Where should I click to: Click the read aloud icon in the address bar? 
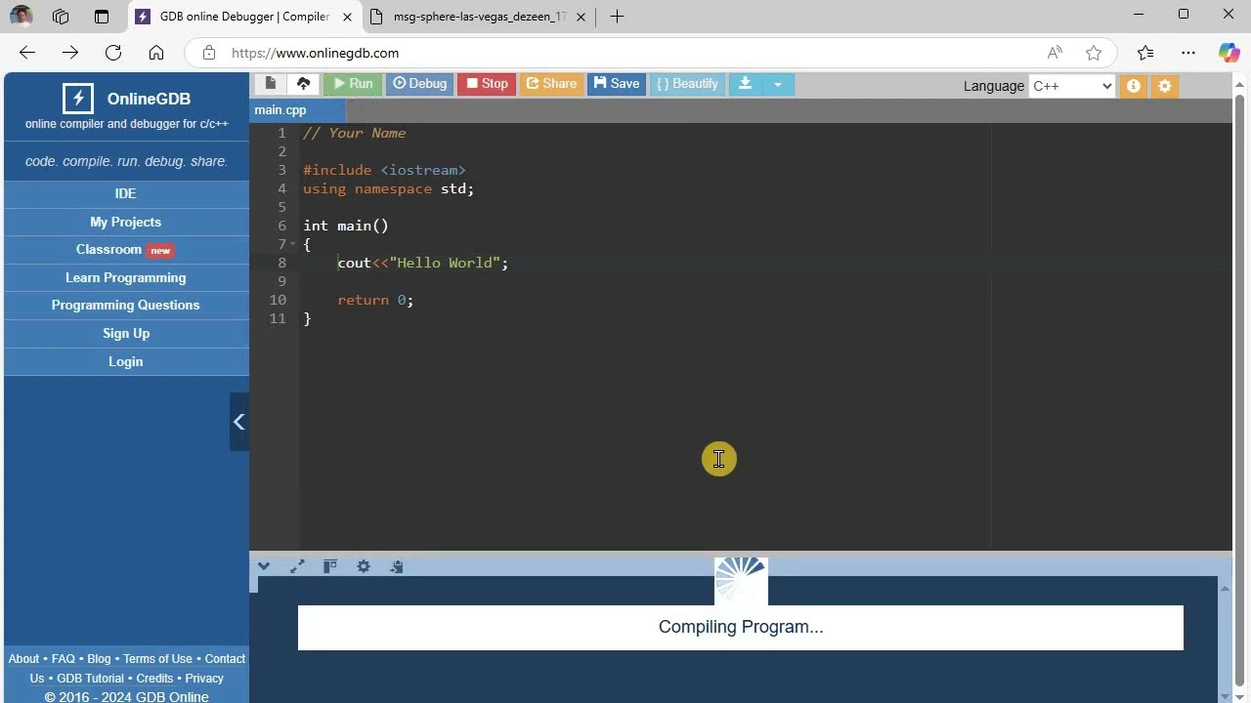click(1055, 53)
